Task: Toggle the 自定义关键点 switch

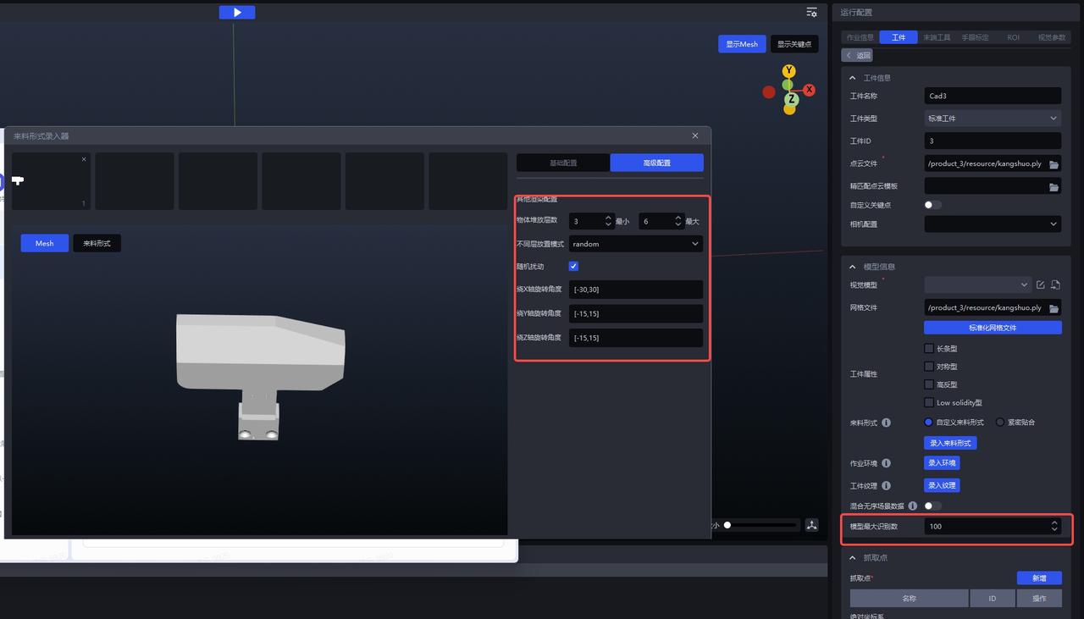Action: (x=932, y=205)
